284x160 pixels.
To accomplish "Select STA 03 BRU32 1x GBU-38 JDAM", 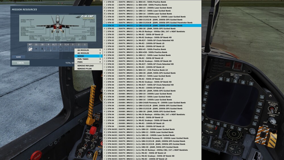I will point(152,28).
